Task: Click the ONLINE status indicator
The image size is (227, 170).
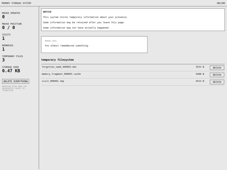Action: pyautogui.click(x=221, y=3)
